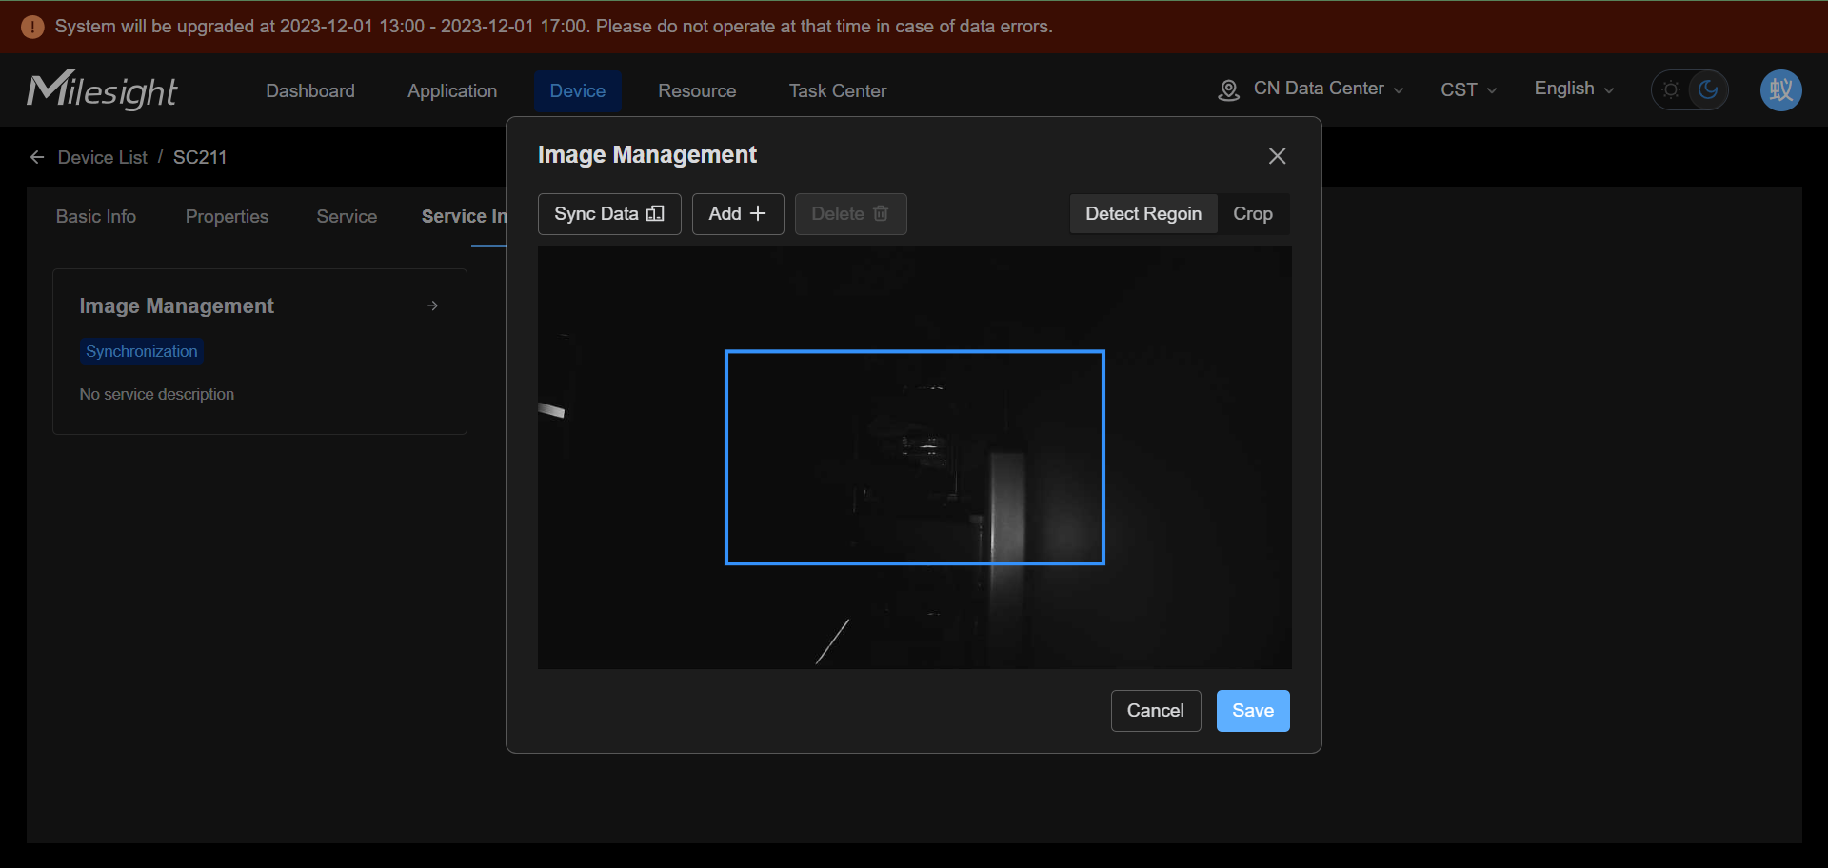Click the SC211 breadcrumb text

[x=200, y=157]
